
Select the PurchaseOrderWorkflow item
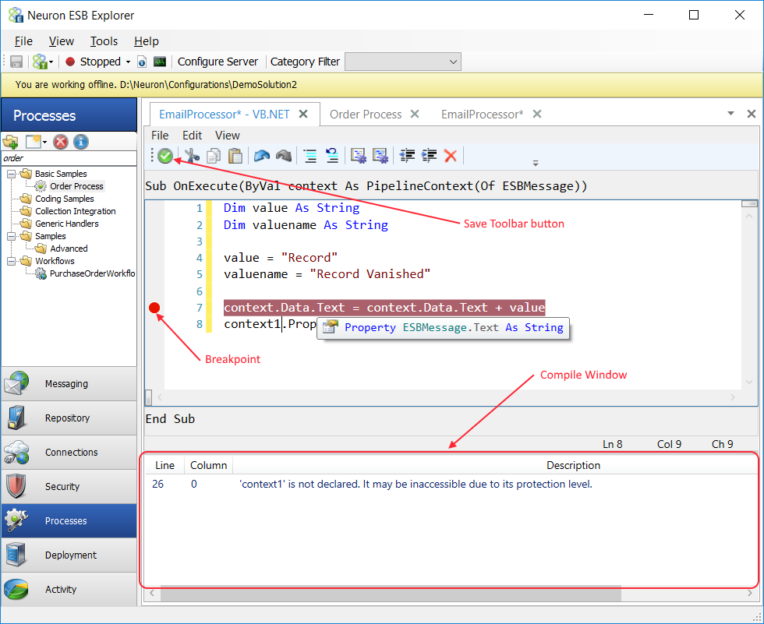pos(92,273)
